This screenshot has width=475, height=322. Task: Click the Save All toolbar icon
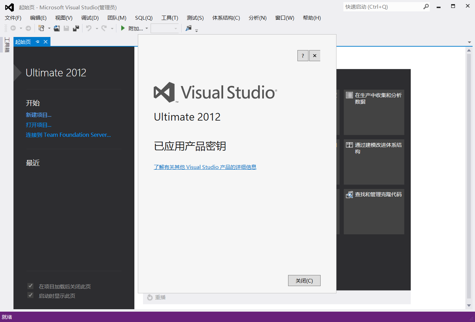pyautogui.click(x=76, y=28)
